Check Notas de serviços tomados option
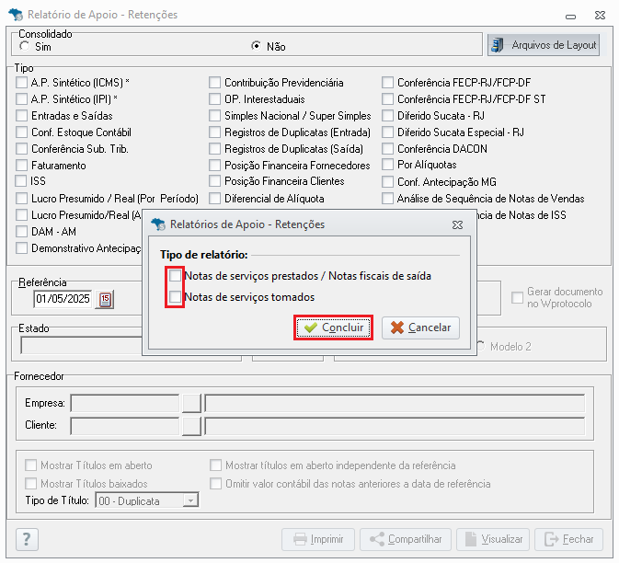 [175, 296]
